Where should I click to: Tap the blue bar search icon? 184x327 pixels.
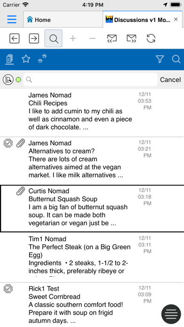pyautogui.click(x=176, y=59)
